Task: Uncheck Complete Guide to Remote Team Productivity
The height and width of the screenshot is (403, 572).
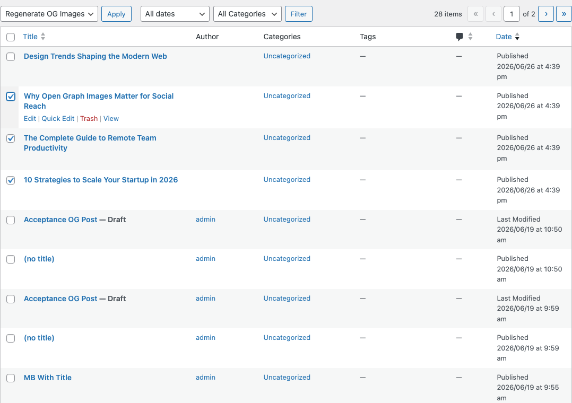Action: (11, 138)
